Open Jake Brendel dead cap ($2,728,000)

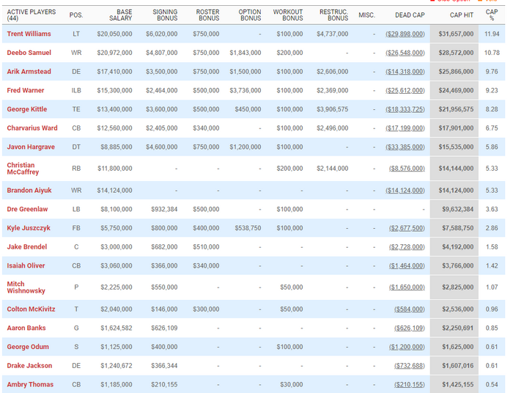(x=407, y=247)
